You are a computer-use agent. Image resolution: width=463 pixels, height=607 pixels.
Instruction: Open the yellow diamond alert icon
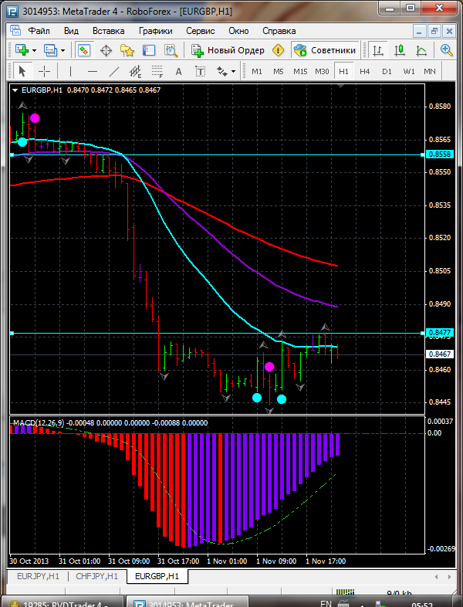[x=278, y=50]
